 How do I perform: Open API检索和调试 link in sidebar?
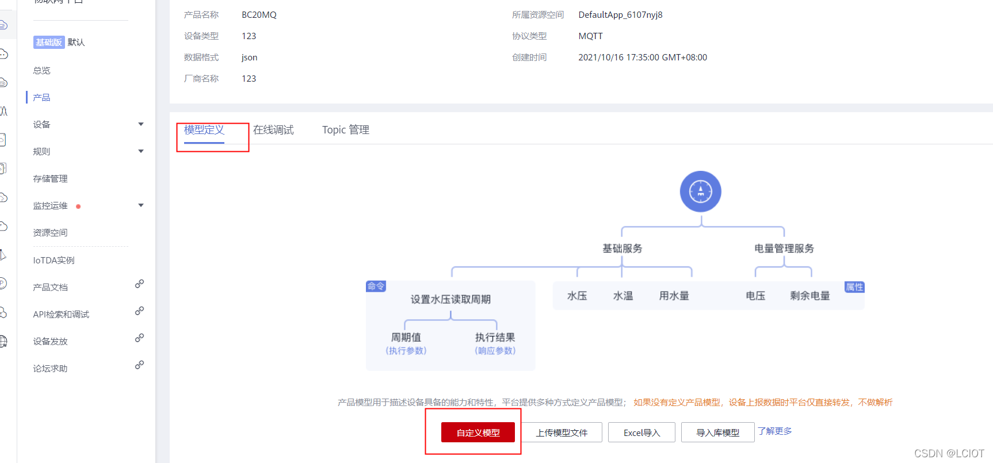coord(61,314)
